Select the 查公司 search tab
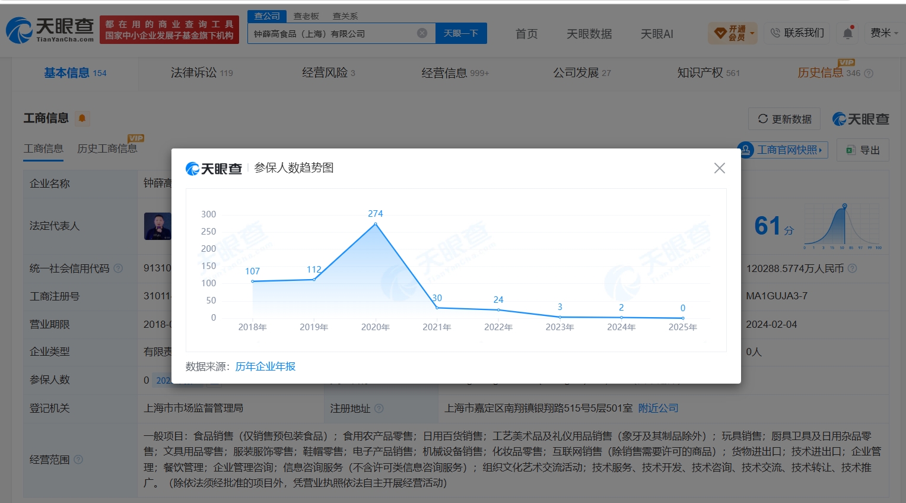This screenshot has height=503, width=906. pos(267,16)
